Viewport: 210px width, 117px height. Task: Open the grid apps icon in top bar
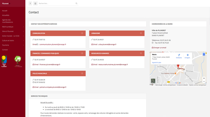[x=35, y=4]
